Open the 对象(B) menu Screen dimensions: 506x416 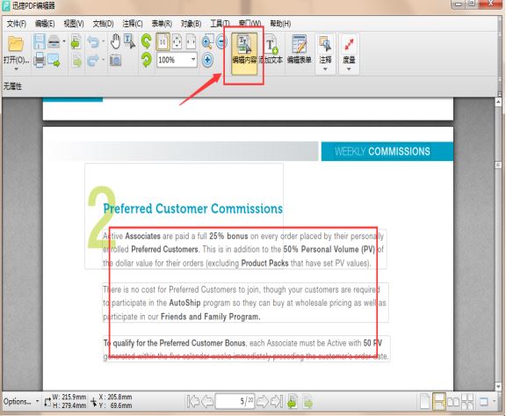pyautogui.click(x=191, y=24)
